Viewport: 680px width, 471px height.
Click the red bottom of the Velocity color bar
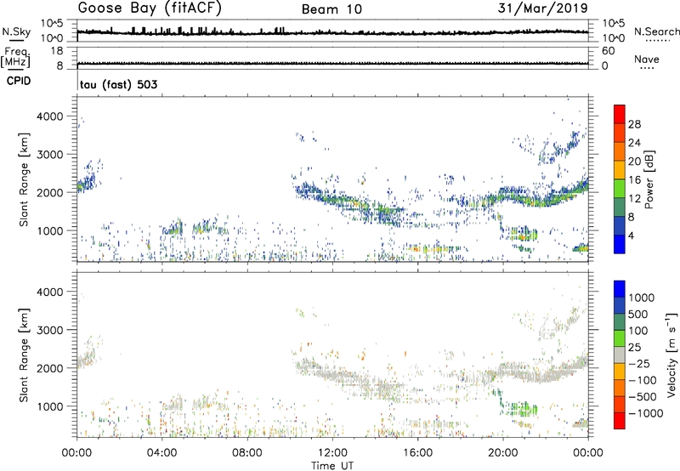coord(620,421)
